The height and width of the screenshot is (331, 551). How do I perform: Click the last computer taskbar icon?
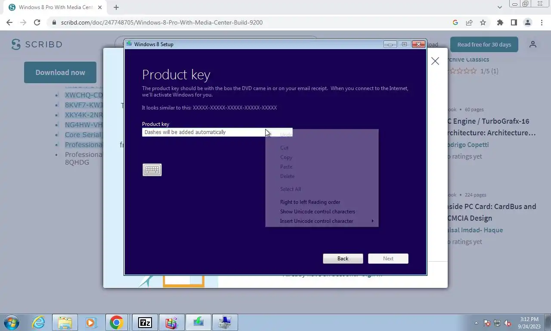click(x=225, y=322)
